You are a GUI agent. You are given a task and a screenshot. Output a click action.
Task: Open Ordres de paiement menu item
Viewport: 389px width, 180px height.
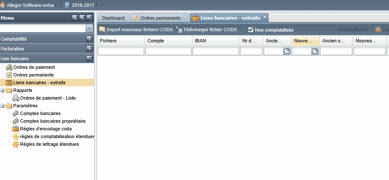pyautogui.click(x=34, y=67)
